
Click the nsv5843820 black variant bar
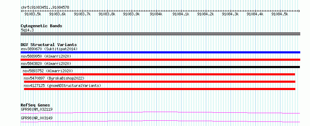point(160,67)
